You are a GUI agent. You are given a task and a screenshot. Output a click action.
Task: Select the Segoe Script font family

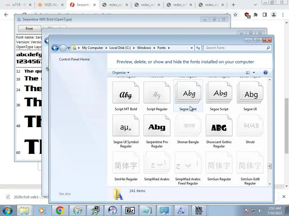(219, 92)
